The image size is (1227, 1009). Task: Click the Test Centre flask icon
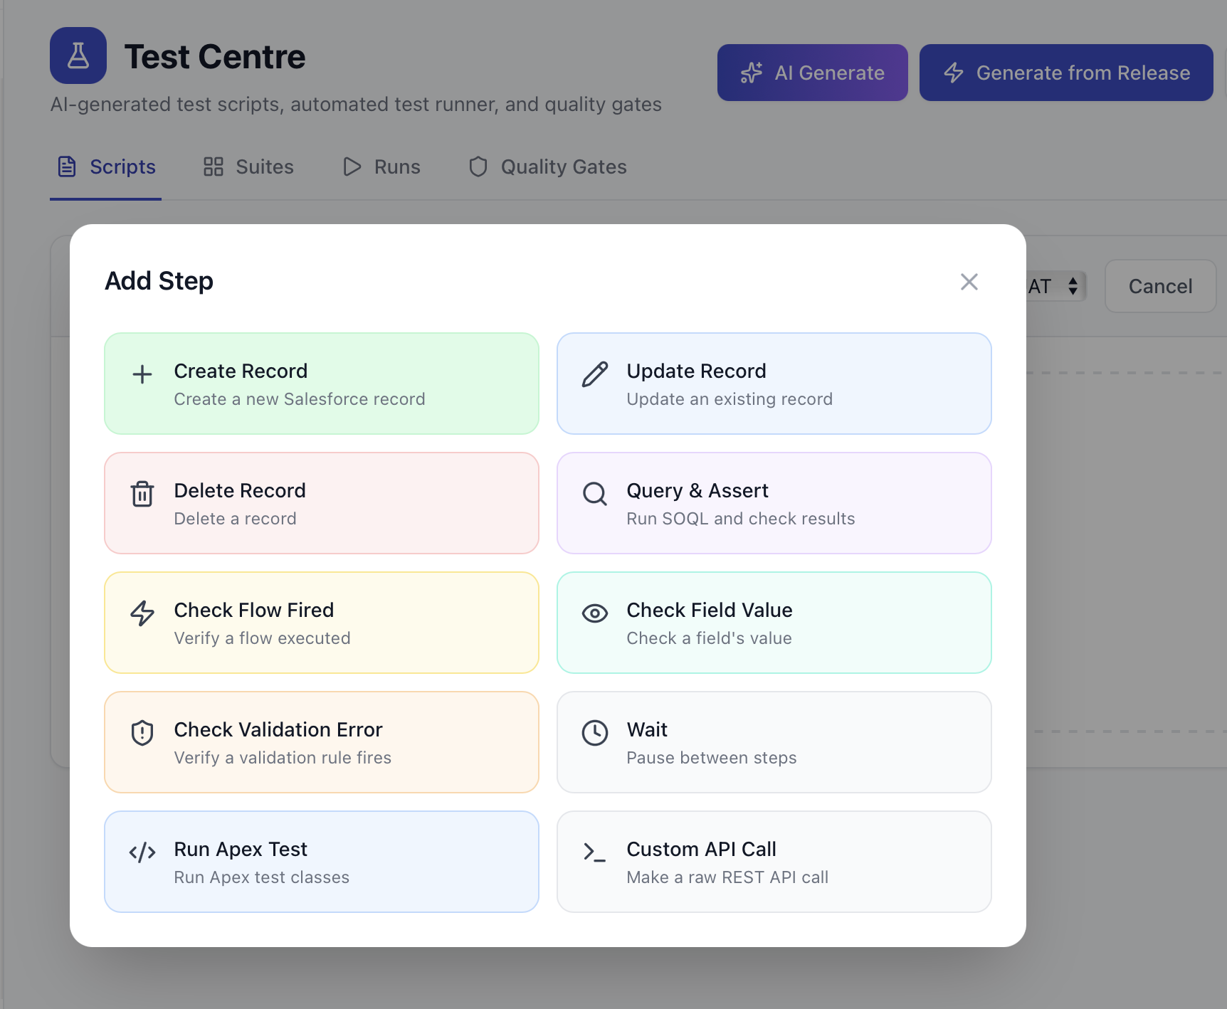tap(78, 56)
